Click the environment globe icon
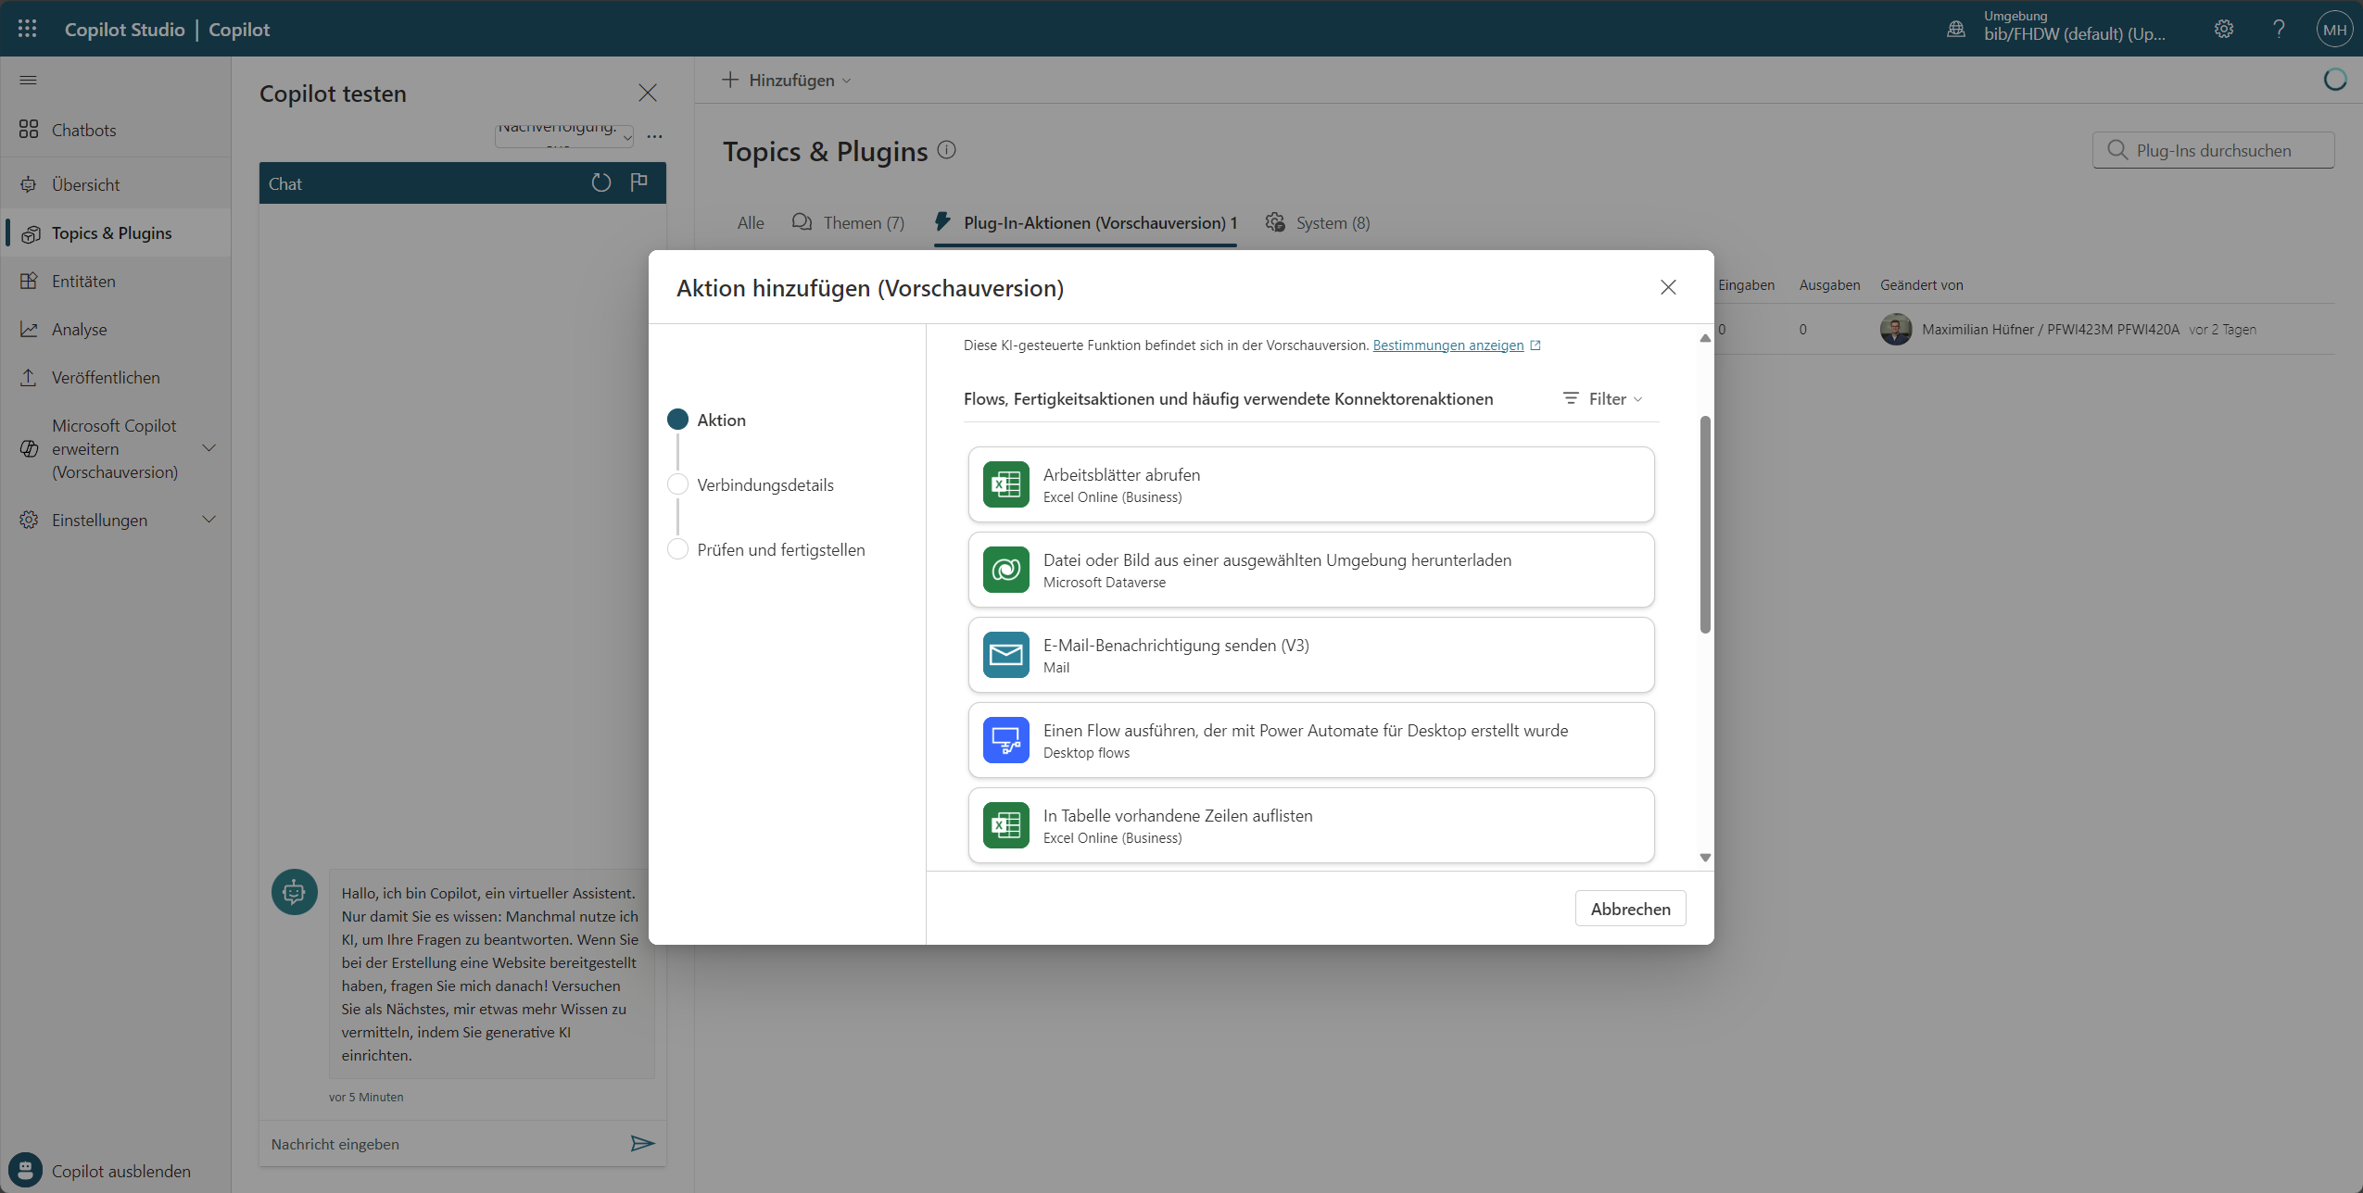 click(x=1956, y=29)
